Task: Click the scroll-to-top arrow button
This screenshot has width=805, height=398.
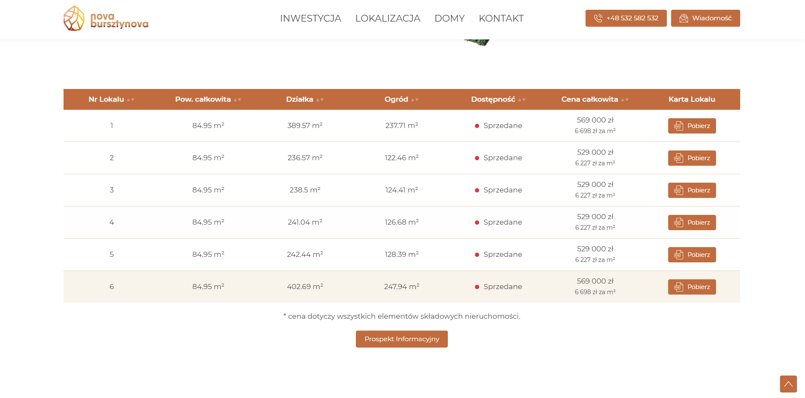Action: [x=788, y=384]
